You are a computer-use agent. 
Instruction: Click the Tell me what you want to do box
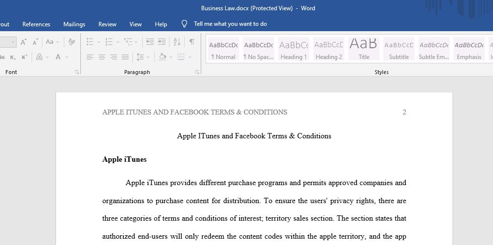coord(230,24)
